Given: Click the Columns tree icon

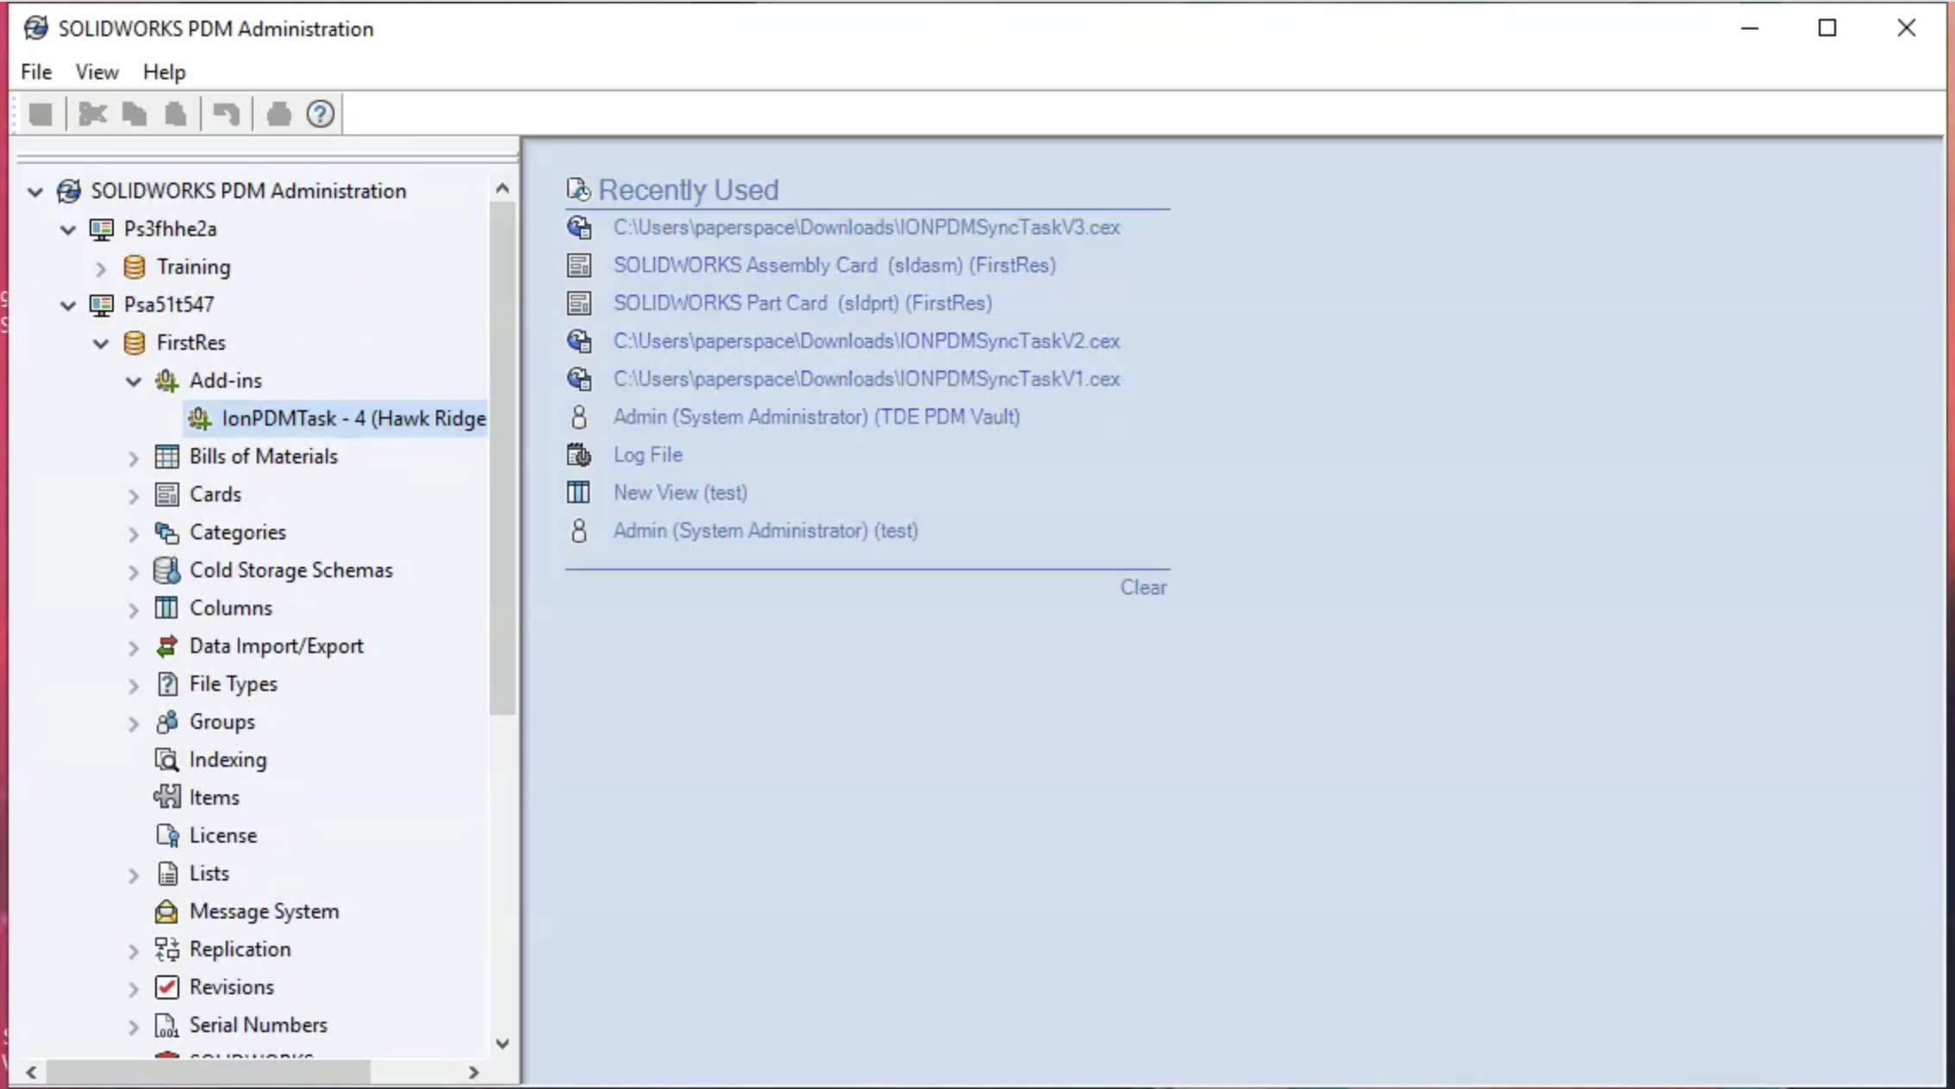Looking at the screenshot, I should point(167,608).
